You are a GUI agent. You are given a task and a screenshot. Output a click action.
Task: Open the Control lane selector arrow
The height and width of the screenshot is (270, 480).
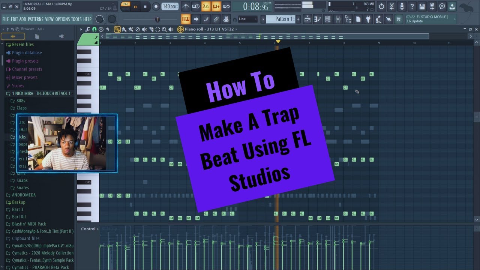pos(98,229)
